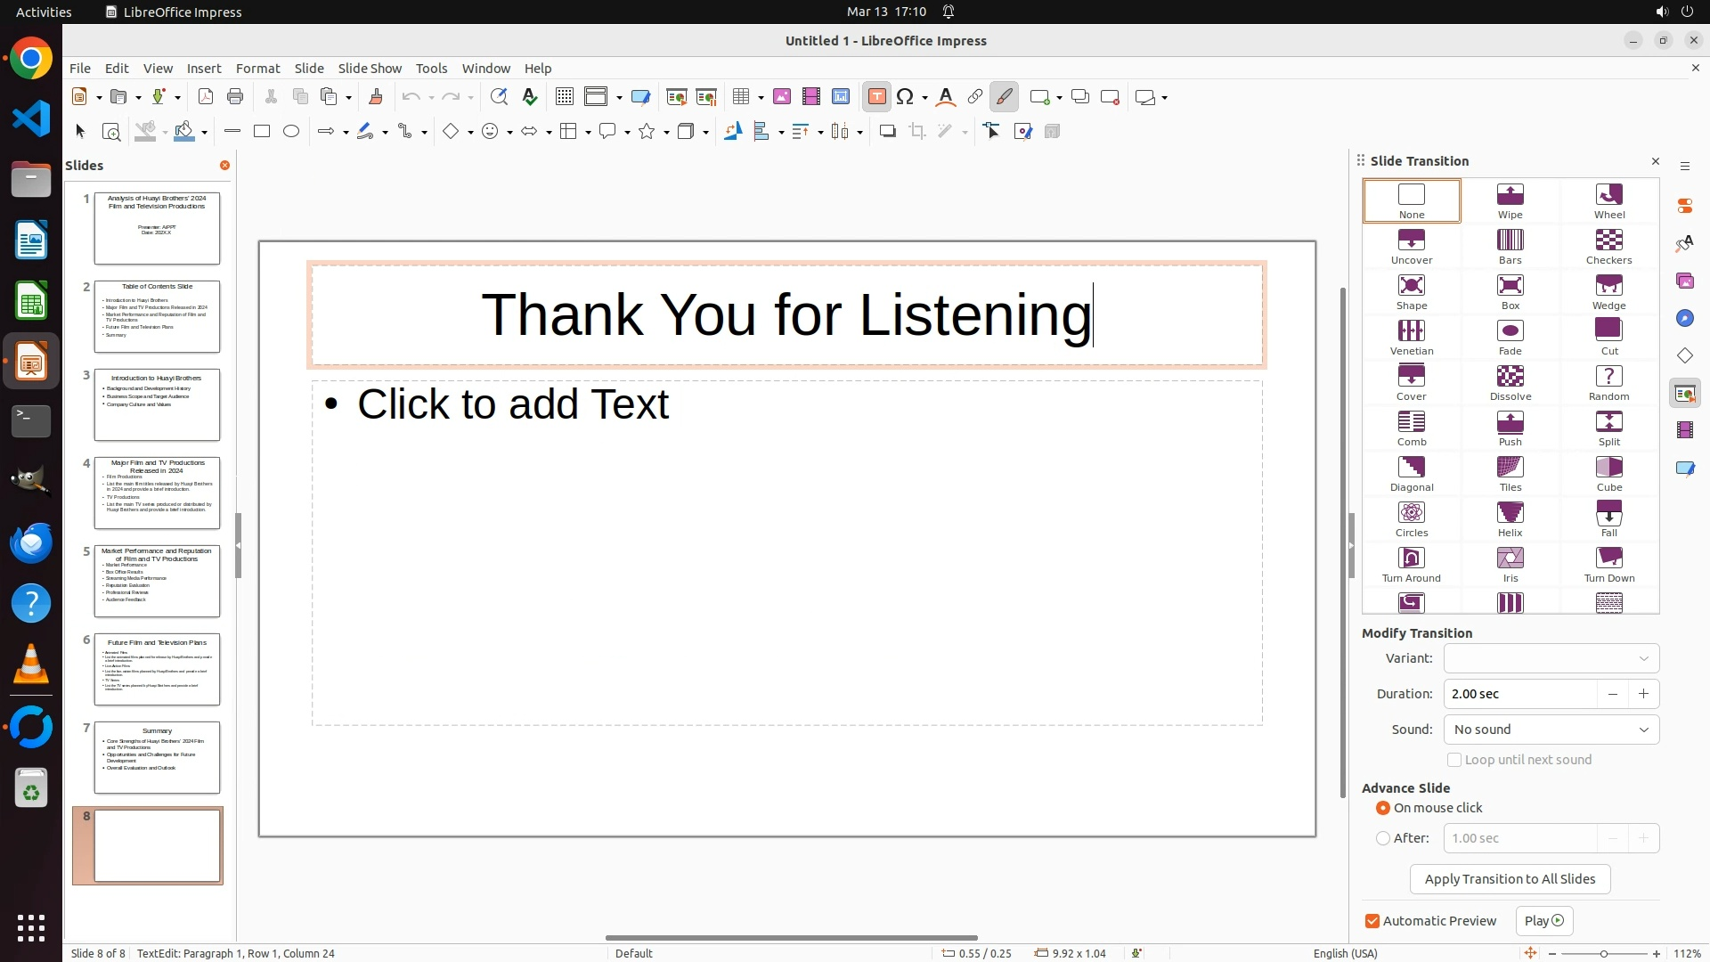Toggle the Display Grid icon
The width and height of the screenshot is (1710, 962).
tap(564, 97)
